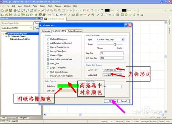Uncheck Clipboard Reference option
172x124 pixels.
pyautogui.click(x=48, y=39)
